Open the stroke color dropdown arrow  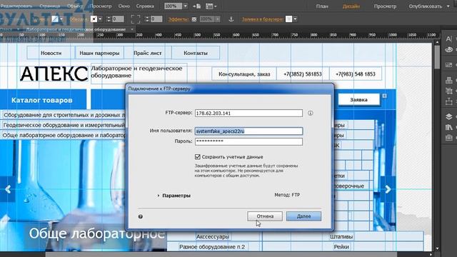click(x=100, y=19)
